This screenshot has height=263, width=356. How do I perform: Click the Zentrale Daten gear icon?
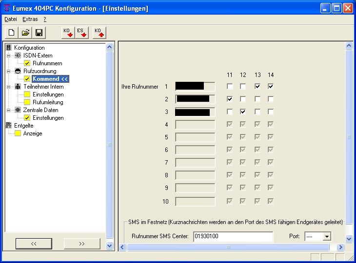(x=18, y=110)
